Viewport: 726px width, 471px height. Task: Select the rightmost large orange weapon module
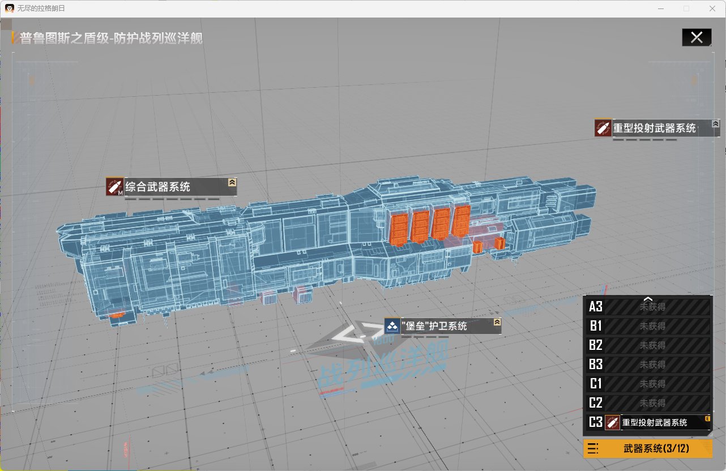(x=461, y=221)
